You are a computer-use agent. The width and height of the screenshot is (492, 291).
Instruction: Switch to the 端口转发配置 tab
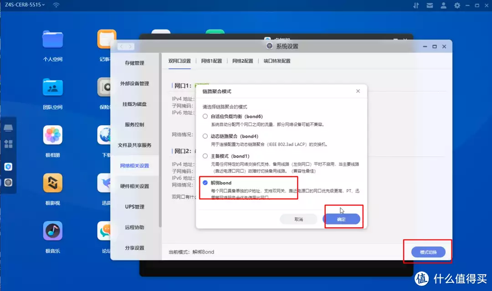277,61
